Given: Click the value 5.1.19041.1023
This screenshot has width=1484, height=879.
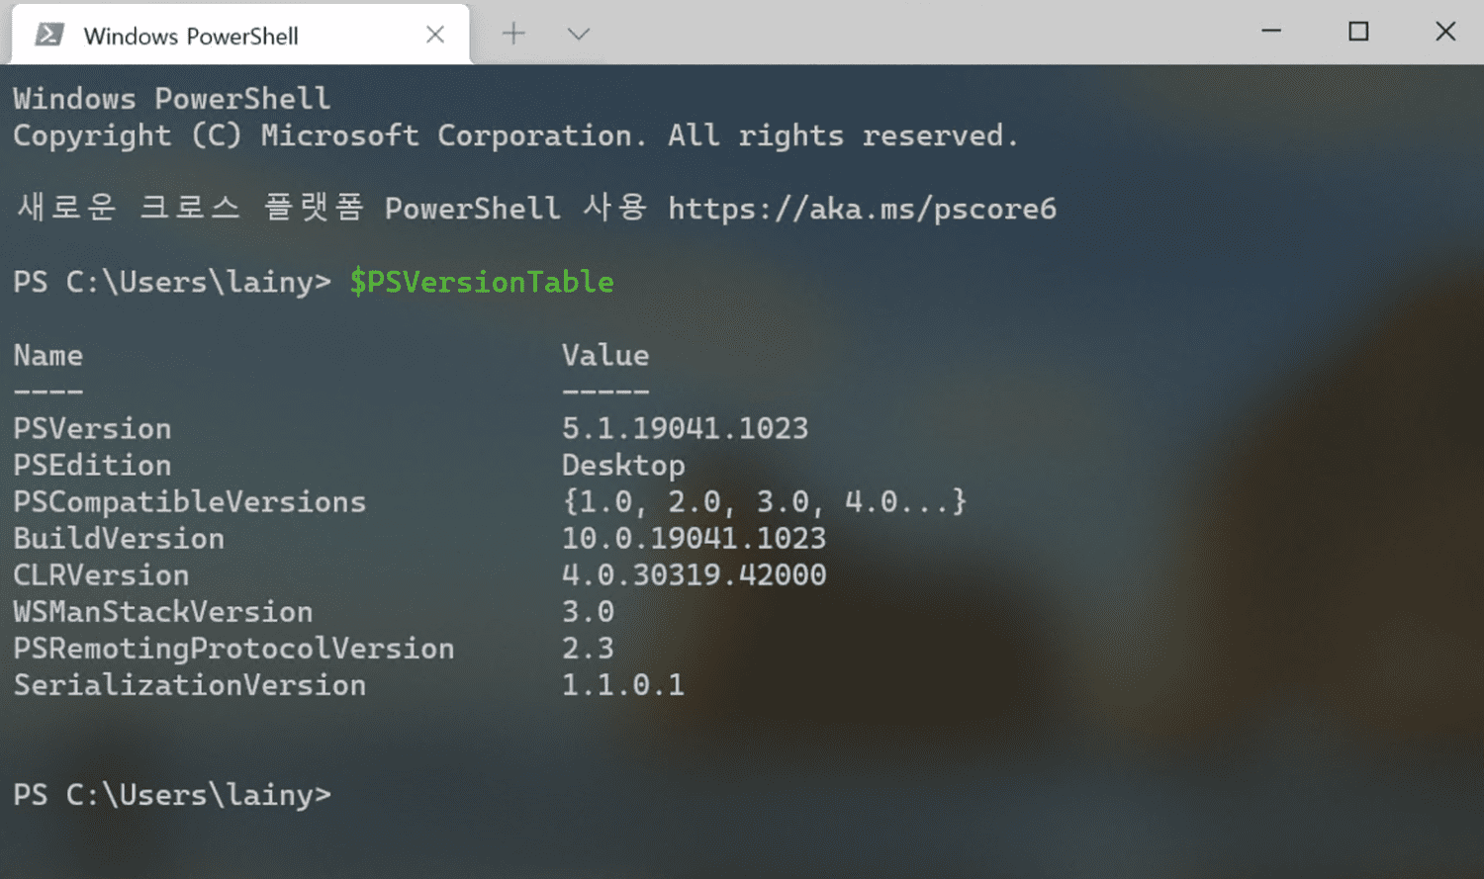Looking at the screenshot, I should pos(685,428).
